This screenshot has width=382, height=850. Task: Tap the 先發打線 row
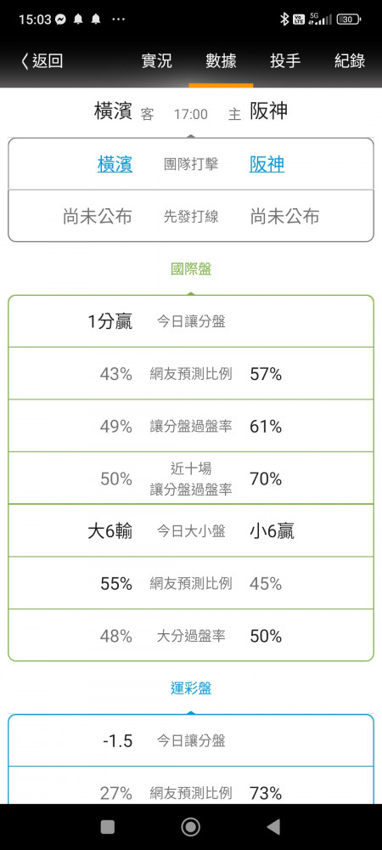point(191,217)
